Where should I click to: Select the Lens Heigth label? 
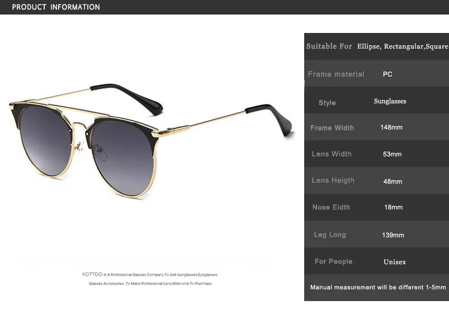coord(333,180)
